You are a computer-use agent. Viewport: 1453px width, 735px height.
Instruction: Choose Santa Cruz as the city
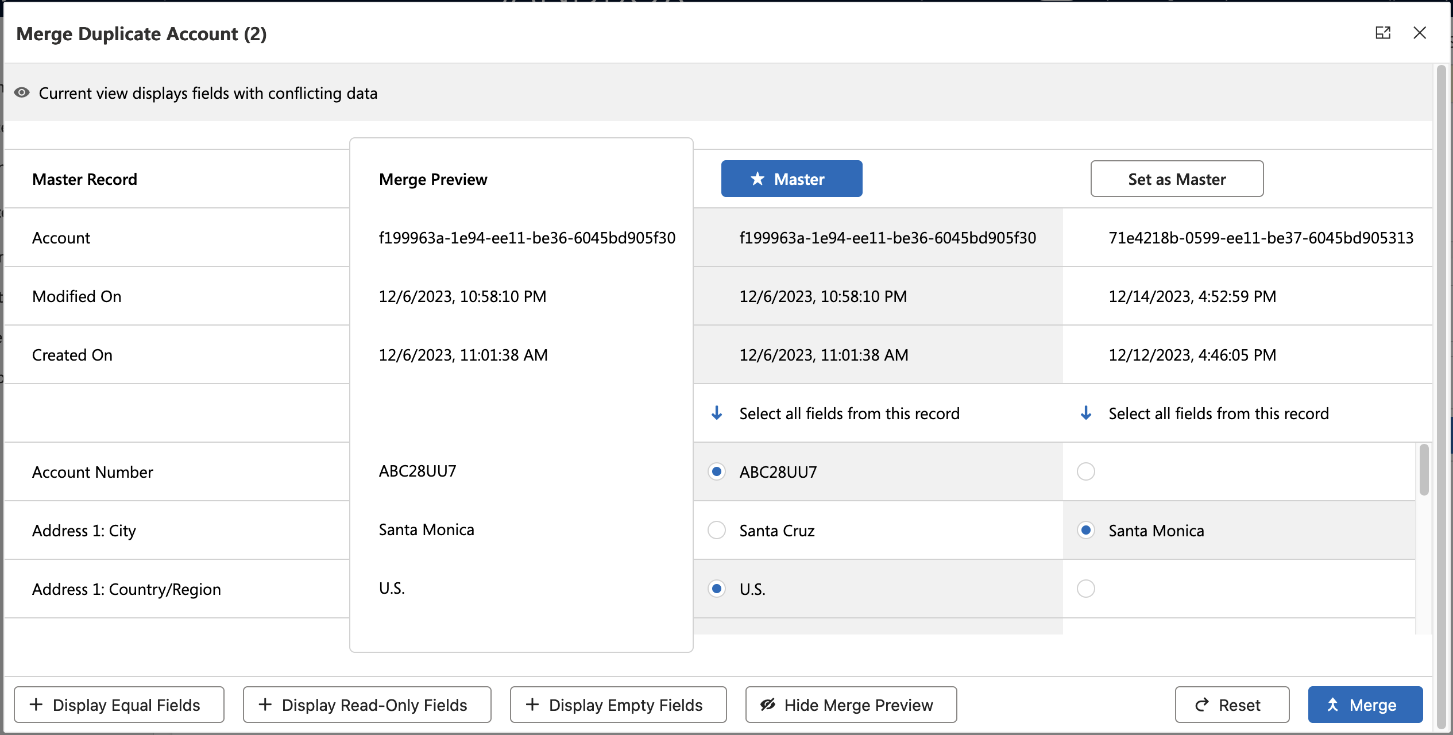point(717,531)
